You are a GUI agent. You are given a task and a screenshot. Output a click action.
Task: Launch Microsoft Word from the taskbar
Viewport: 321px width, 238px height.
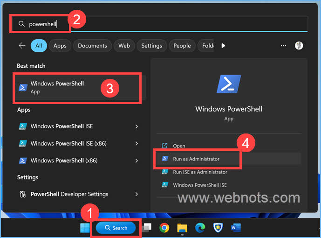point(236,228)
